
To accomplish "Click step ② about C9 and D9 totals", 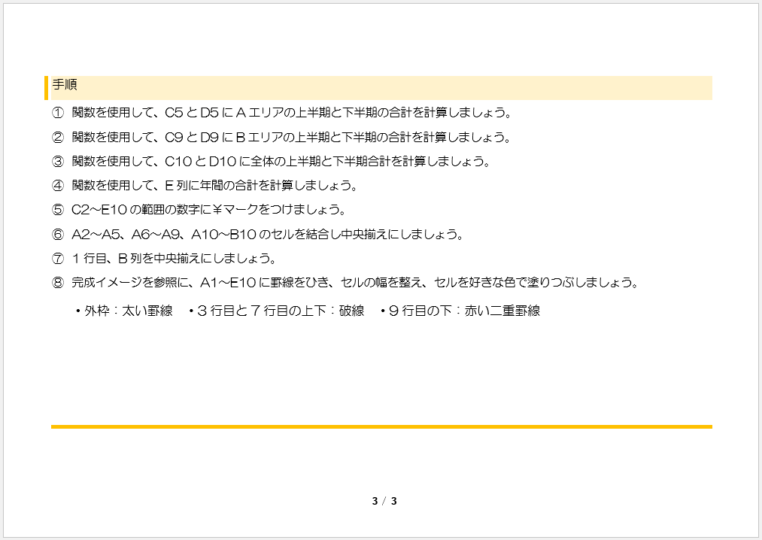I will (x=281, y=137).
